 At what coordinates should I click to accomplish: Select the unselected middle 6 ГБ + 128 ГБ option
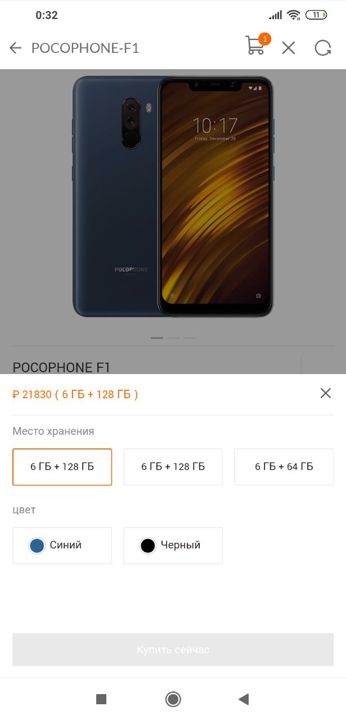(x=173, y=467)
